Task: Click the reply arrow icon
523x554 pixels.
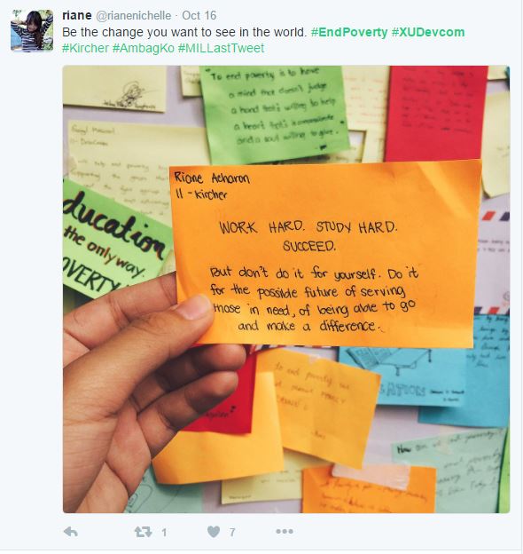Action: [x=71, y=532]
